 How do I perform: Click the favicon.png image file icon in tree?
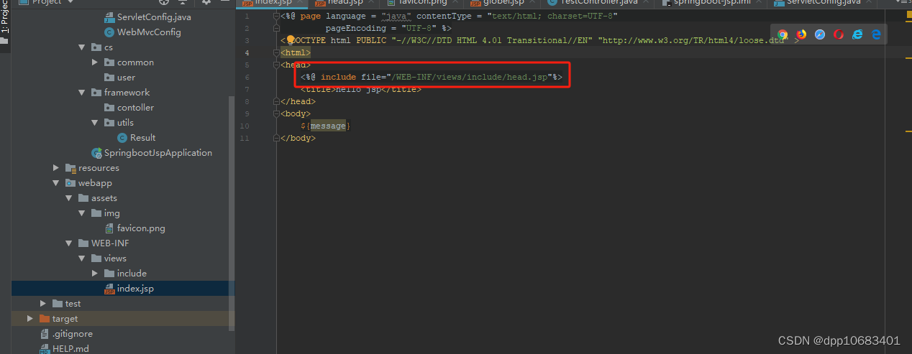[109, 228]
